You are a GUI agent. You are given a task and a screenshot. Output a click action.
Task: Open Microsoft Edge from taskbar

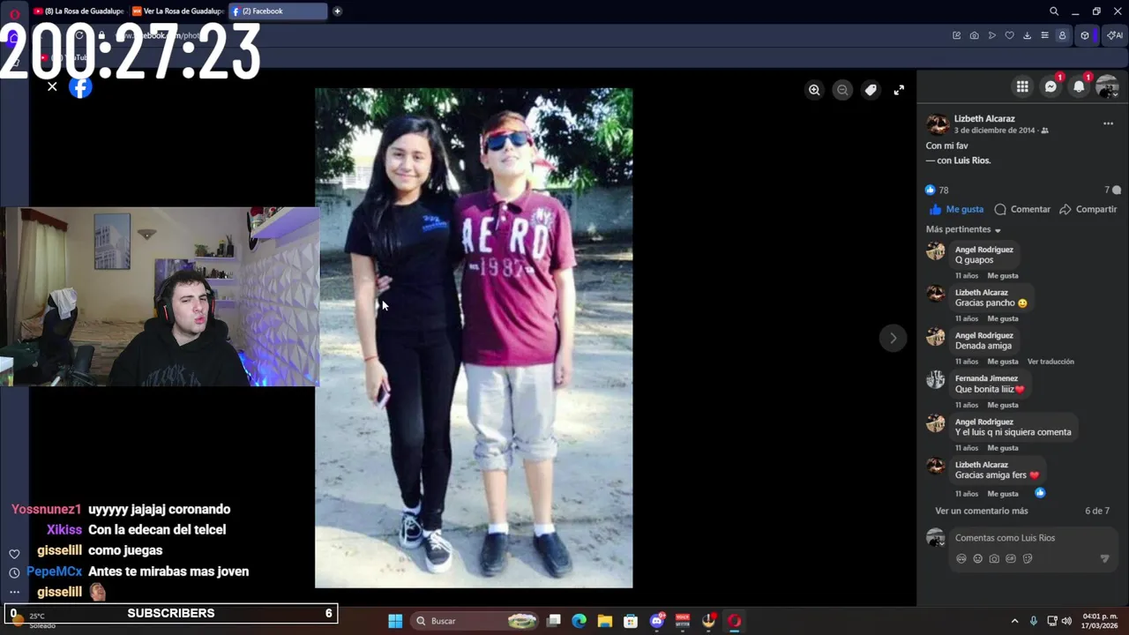tap(579, 621)
